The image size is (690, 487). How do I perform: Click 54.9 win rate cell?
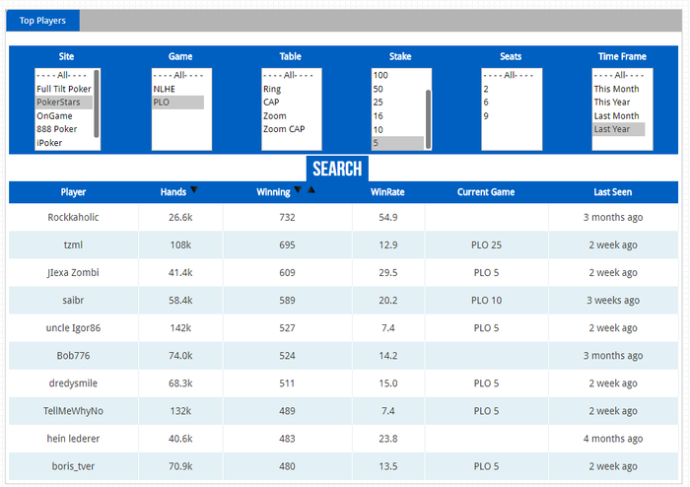[x=388, y=217]
